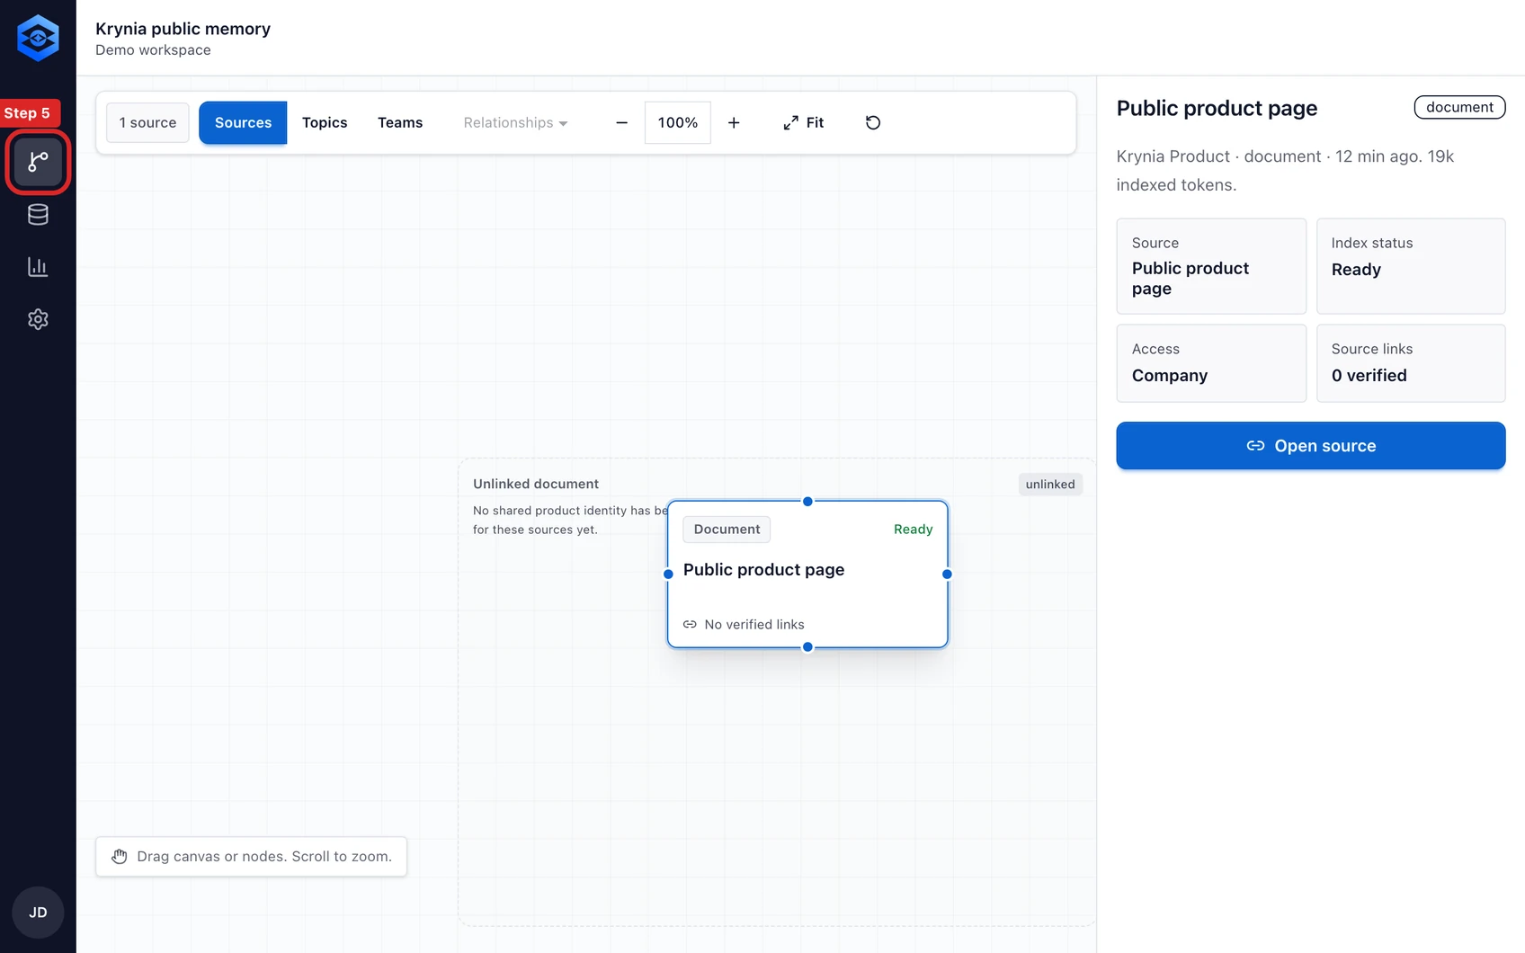Open source from the detail panel
The height and width of the screenshot is (953, 1525).
click(x=1310, y=446)
